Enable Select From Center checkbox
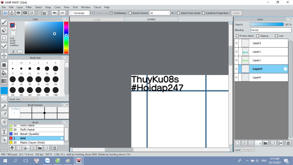Screen dimensions: 293x165 click(178, 13)
